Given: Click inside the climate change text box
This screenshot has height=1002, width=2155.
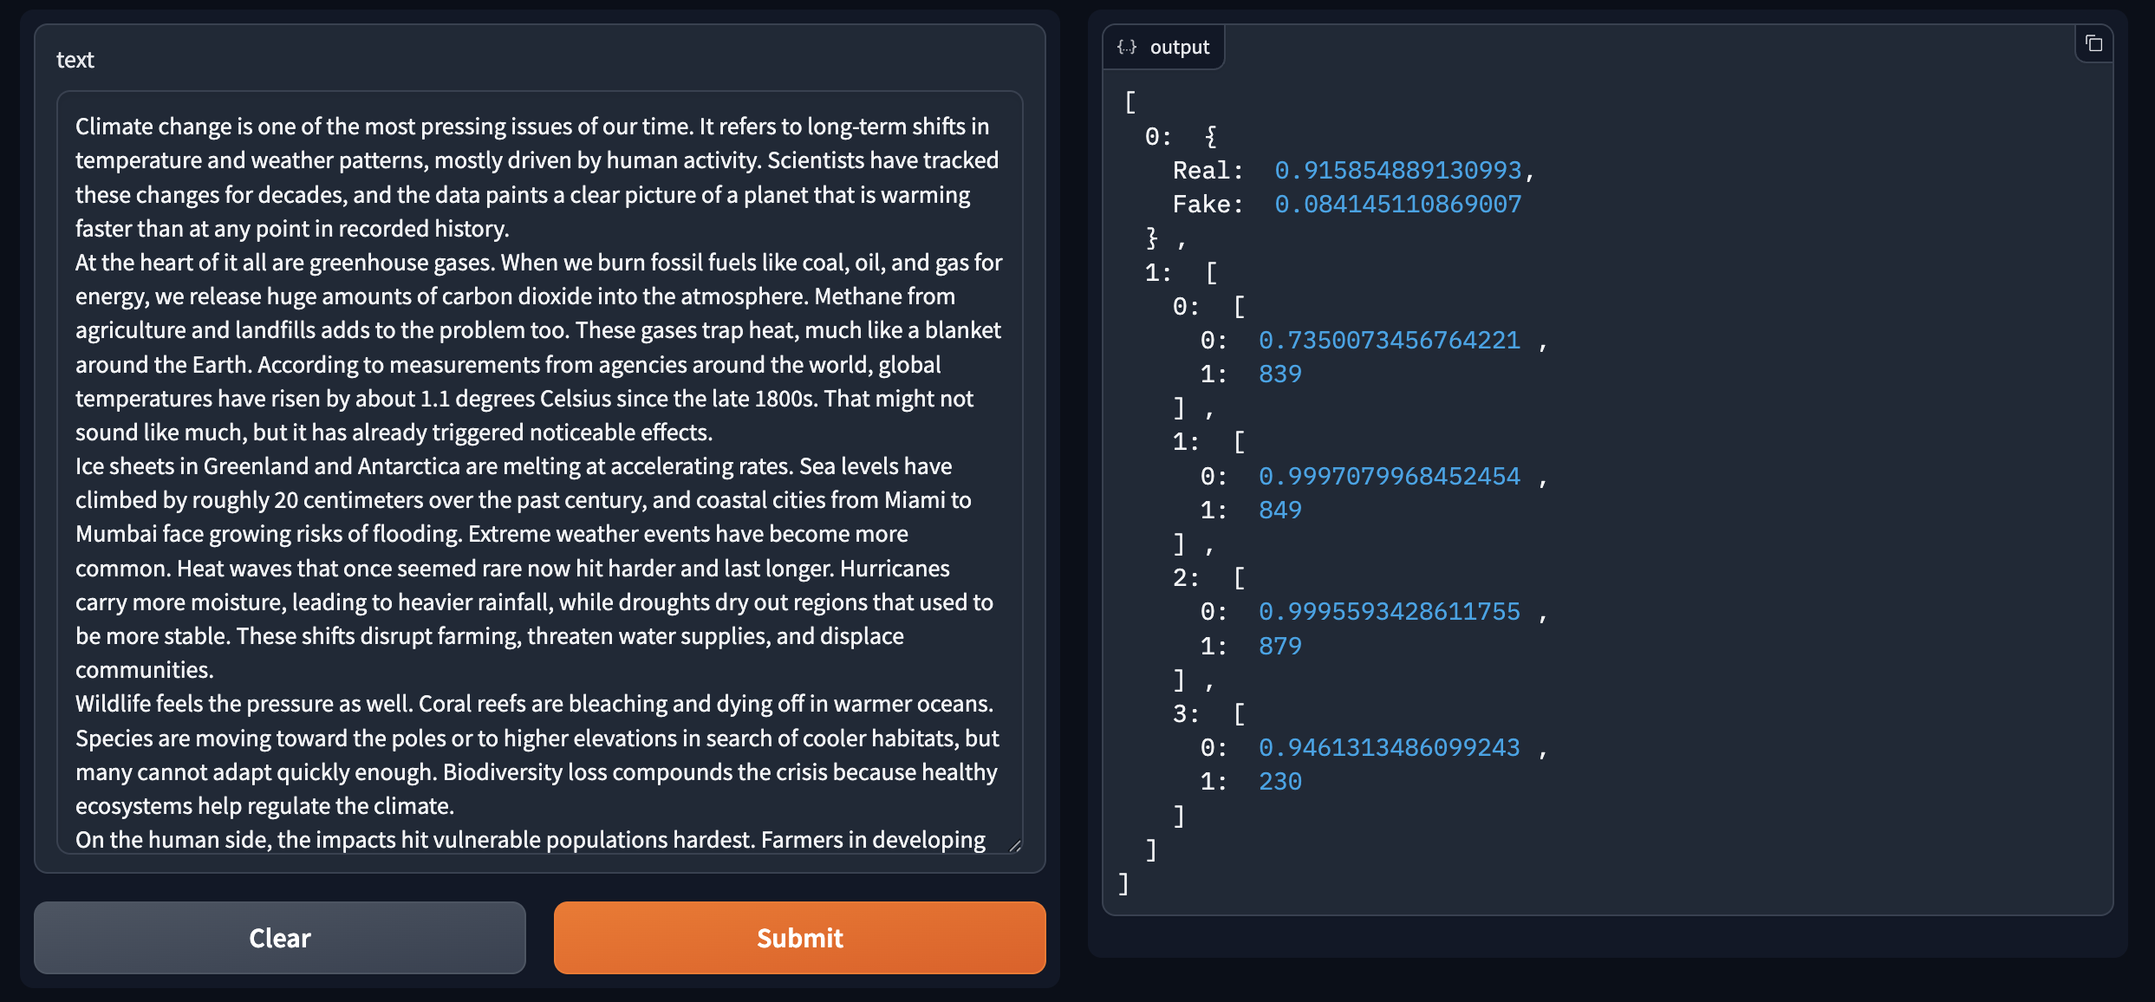Looking at the screenshot, I should click(539, 472).
